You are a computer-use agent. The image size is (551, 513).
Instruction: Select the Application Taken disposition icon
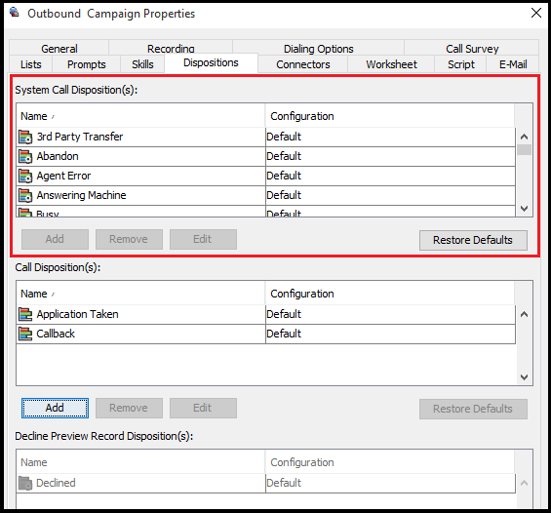(x=25, y=314)
